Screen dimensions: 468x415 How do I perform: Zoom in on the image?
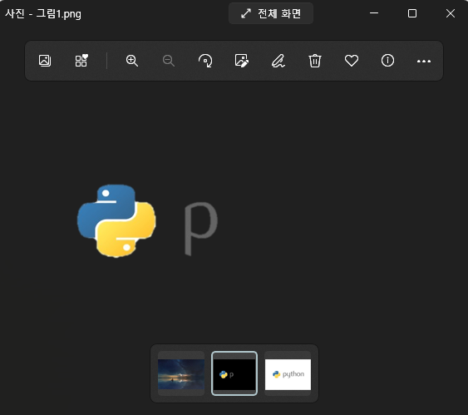click(x=131, y=61)
